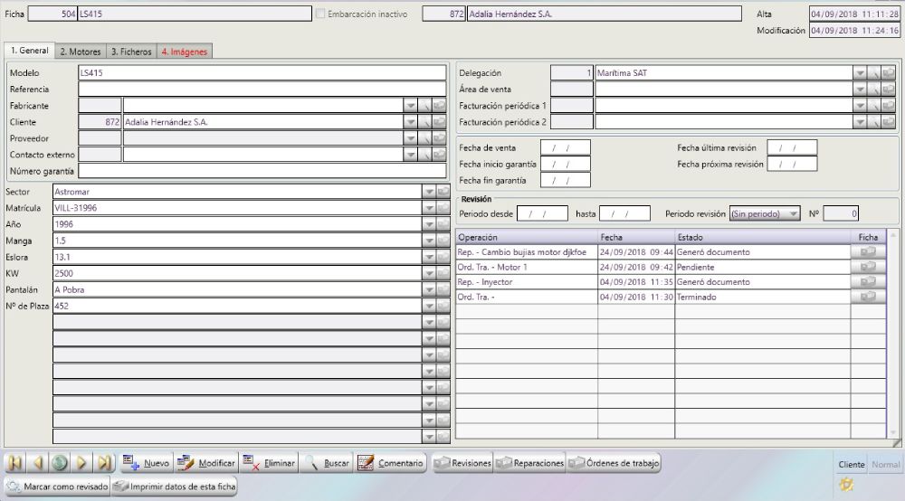
Task: Jump to the last record
Action: (x=104, y=463)
